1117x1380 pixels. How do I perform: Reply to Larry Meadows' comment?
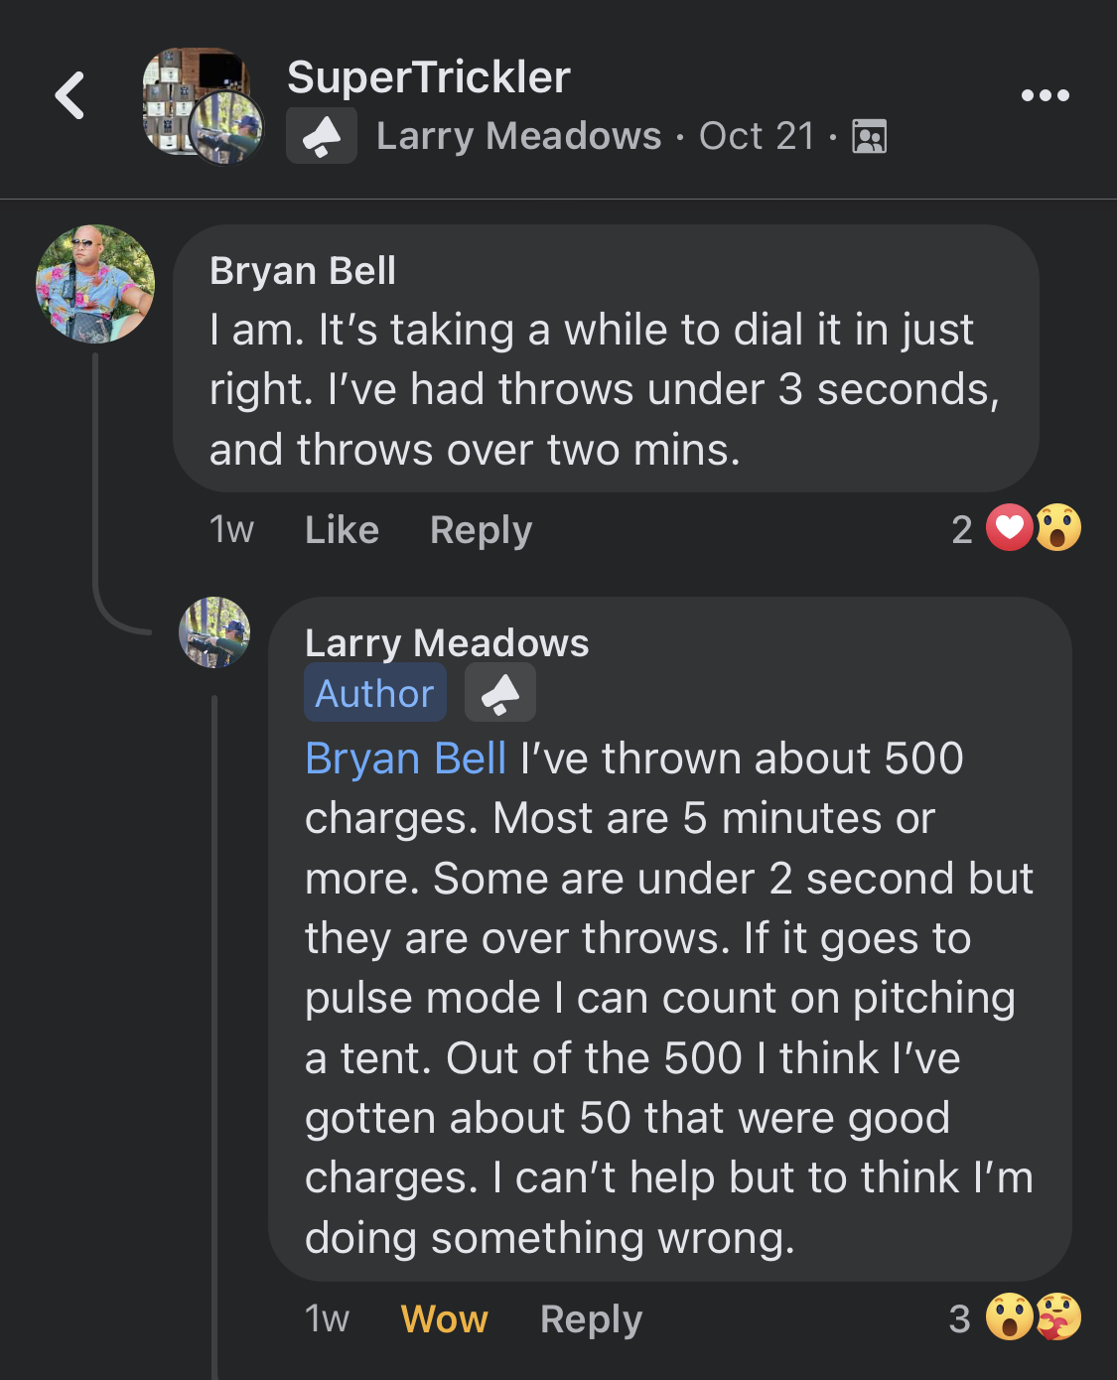pos(591,1319)
